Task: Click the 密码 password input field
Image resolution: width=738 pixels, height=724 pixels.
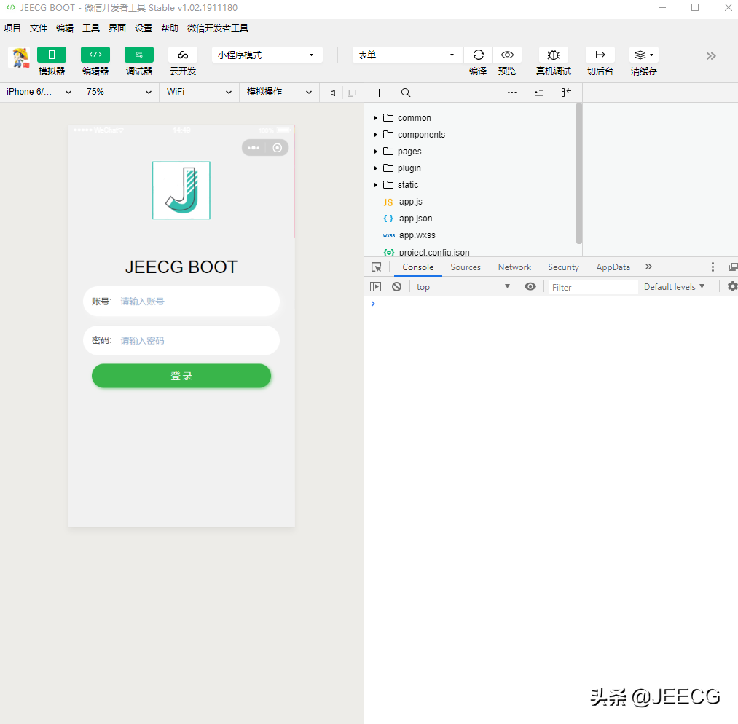Action: [x=181, y=341]
